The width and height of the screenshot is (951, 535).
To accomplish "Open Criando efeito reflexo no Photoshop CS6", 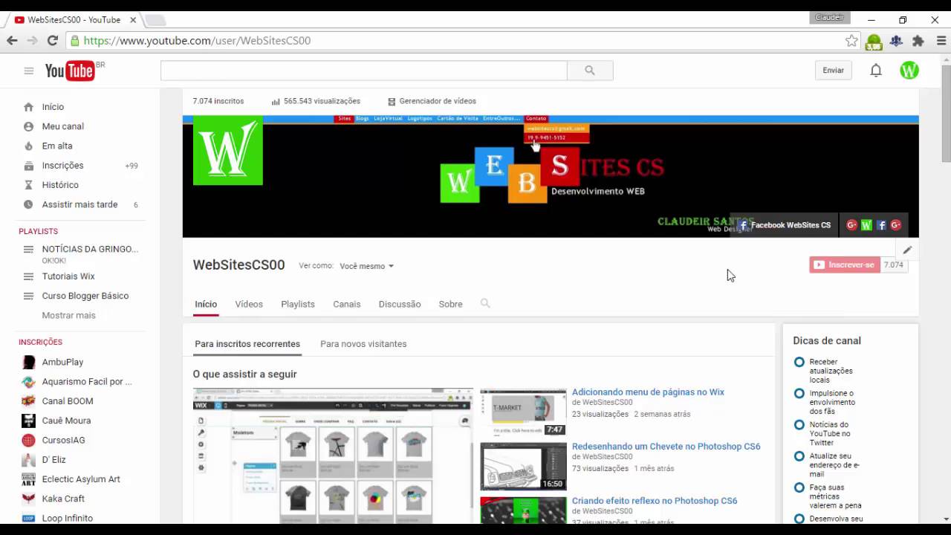I will pyautogui.click(x=655, y=501).
